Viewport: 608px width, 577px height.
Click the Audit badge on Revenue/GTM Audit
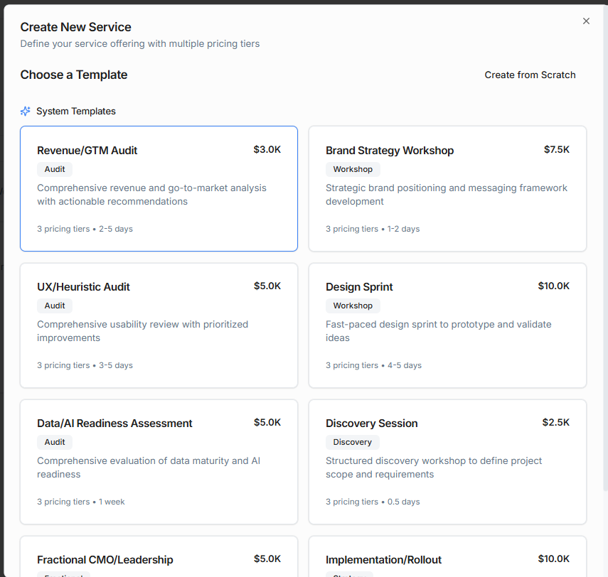55,169
